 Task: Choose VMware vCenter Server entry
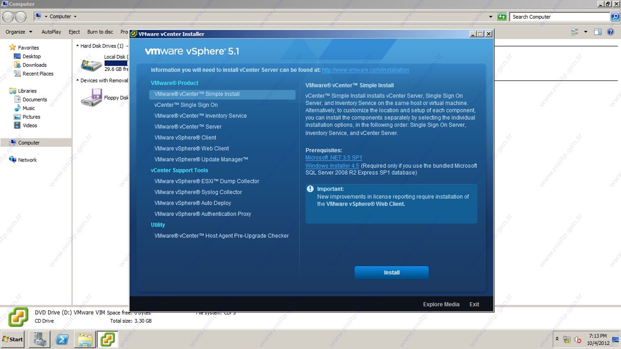188,127
